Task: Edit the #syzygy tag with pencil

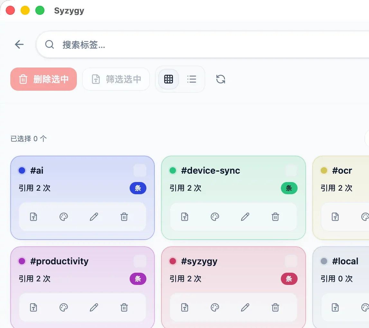Action: [x=245, y=307]
